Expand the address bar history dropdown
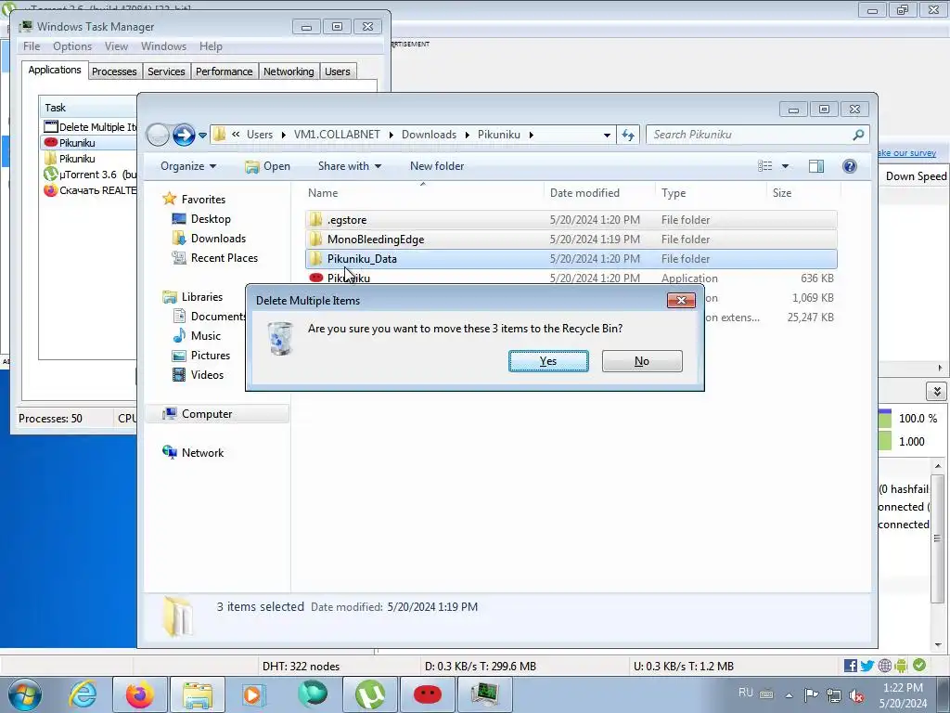Viewport: 950px width, 713px height. click(x=607, y=136)
